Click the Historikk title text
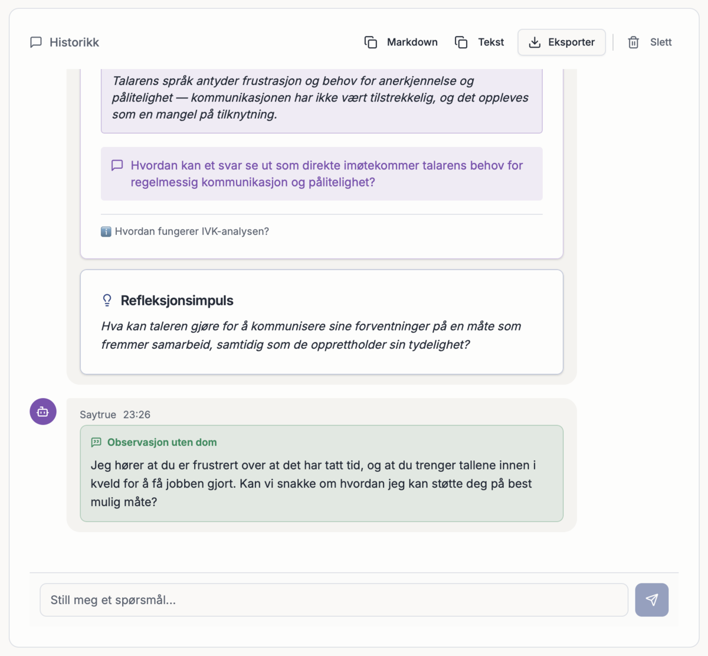This screenshot has height=656, width=708. click(74, 43)
